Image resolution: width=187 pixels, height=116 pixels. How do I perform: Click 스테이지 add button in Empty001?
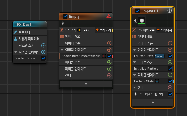(x=164, y=30)
